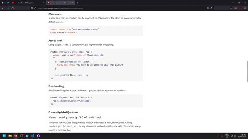Click the Frequently Asked Questions heading
Image resolution: width=248 pixels, height=139 pixels.
coord(63,112)
